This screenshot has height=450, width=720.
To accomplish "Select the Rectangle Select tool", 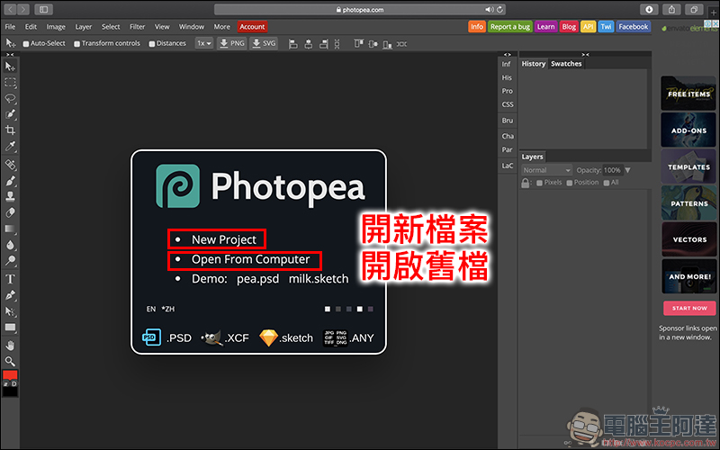I will pyautogui.click(x=10, y=83).
